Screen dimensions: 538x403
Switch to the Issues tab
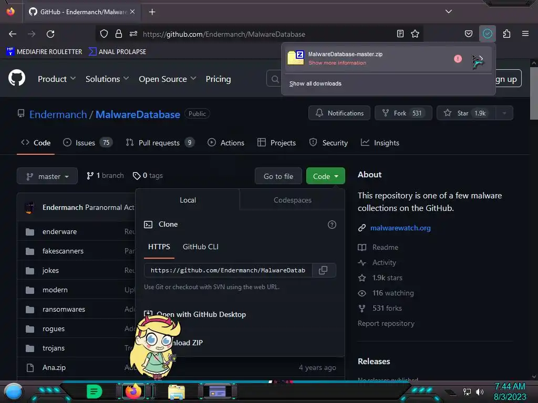tap(88, 143)
